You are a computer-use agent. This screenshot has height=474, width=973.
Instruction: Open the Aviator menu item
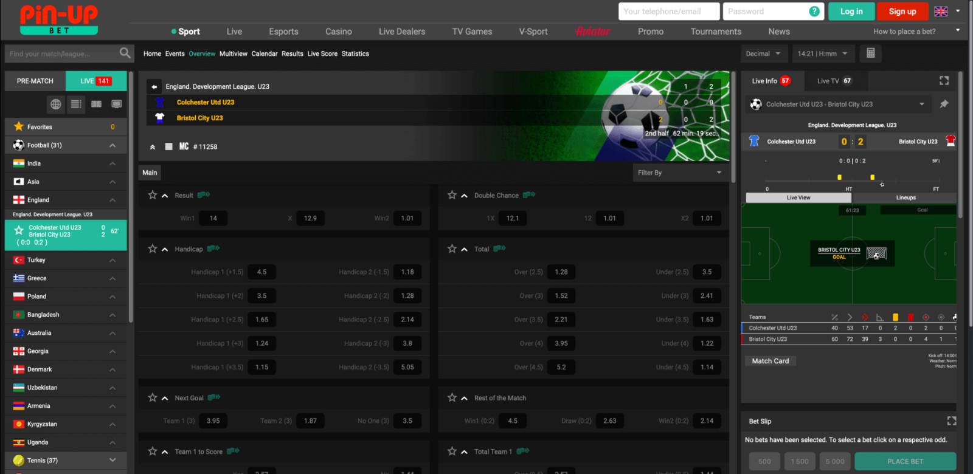tap(593, 32)
